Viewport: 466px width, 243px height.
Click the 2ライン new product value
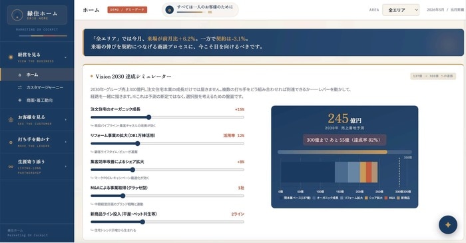(x=238, y=214)
